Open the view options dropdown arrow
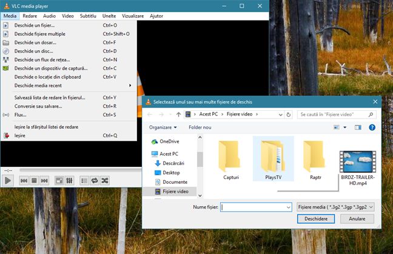 click(x=345, y=128)
